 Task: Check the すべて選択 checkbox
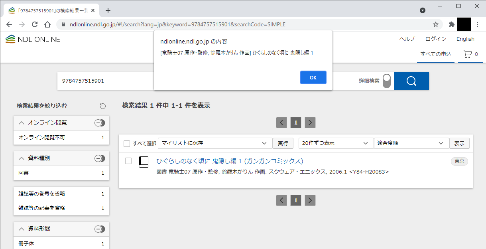click(127, 143)
